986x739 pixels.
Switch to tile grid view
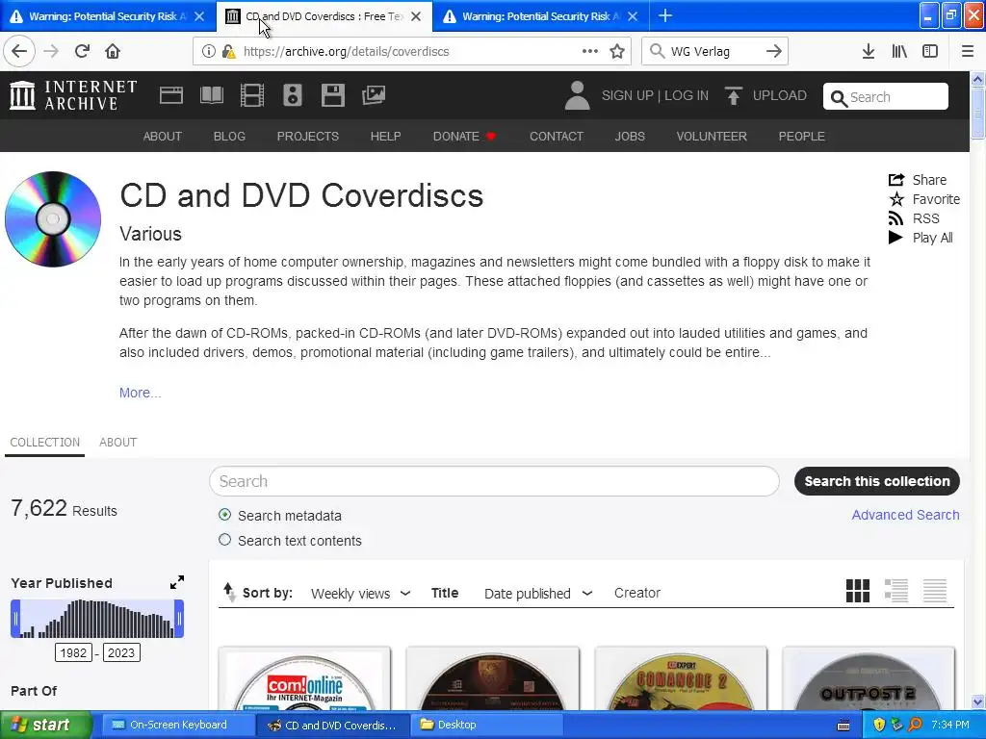tap(858, 591)
